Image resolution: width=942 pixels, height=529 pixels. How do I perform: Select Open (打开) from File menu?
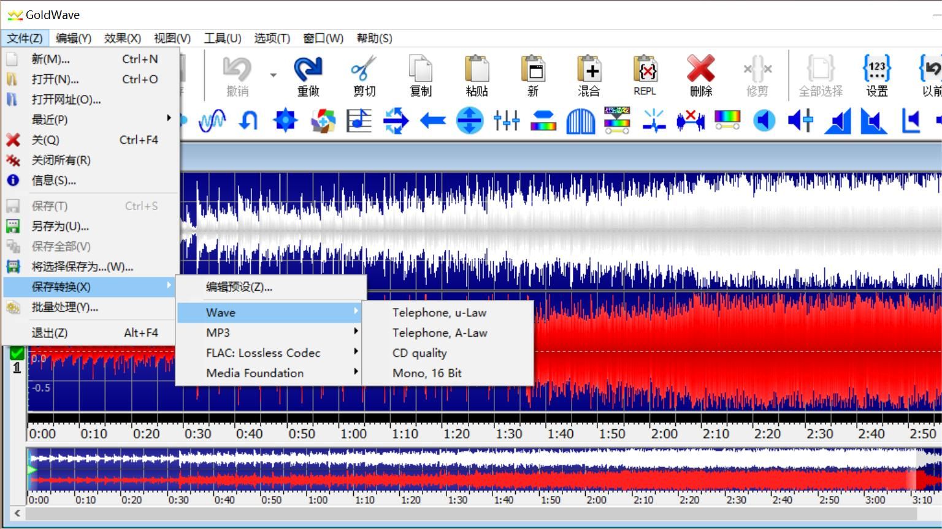(91, 79)
